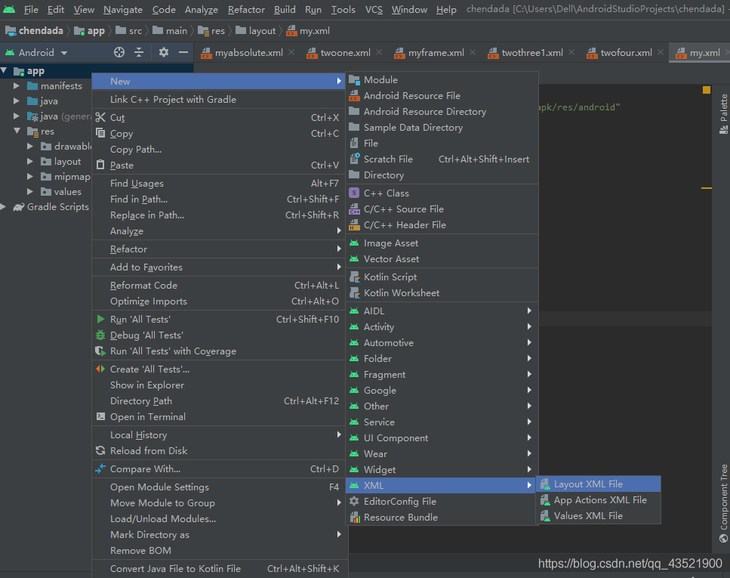The height and width of the screenshot is (578, 730).
Task: Click the Android Resource File icon
Action: click(x=354, y=95)
